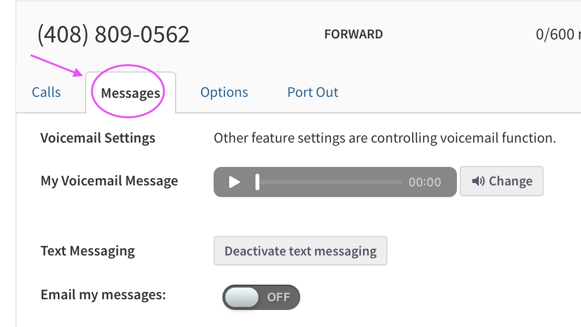Click the speaker icon on Change button
The image size is (581, 327).
478,182
